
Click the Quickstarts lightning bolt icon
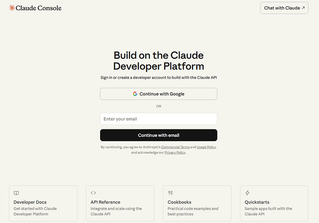[x=247, y=193]
